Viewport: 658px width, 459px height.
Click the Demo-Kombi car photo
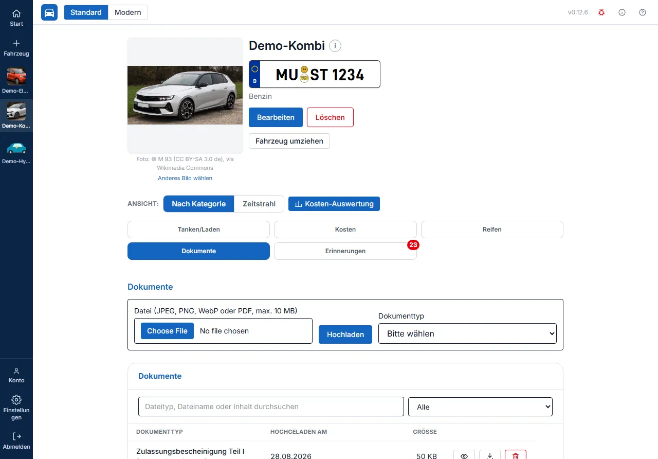pyautogui.click(x=185, y=95)
